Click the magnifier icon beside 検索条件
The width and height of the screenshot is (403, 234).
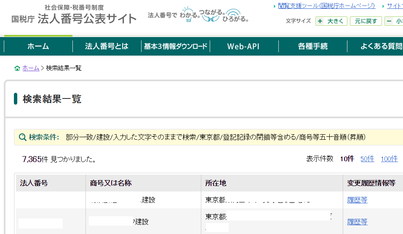coord(23,137)
